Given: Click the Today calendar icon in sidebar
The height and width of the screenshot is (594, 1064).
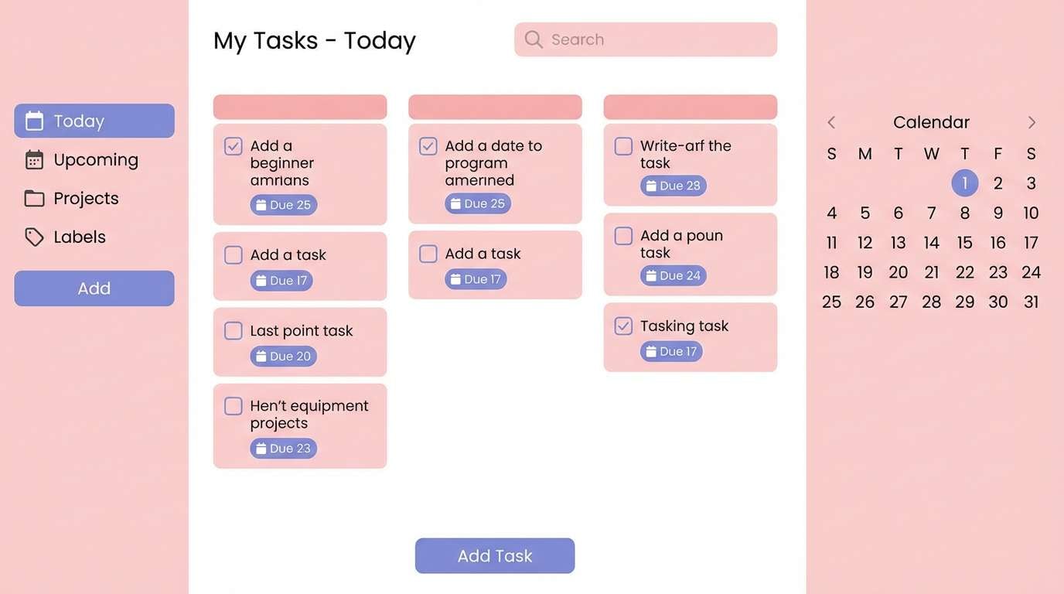Looking at the screenshot, I should point(34,121).
